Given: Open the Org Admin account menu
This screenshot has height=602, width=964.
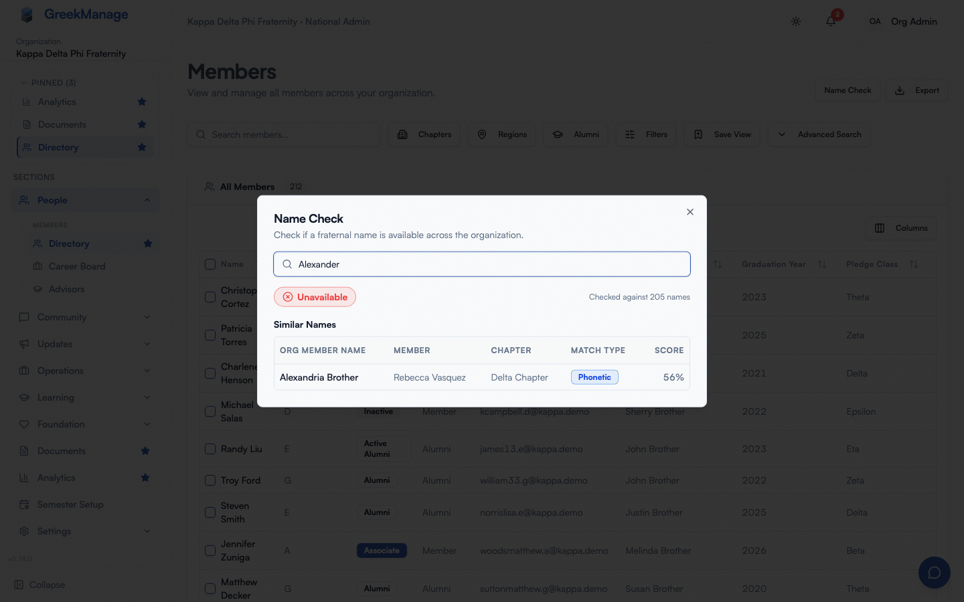Looking at the screenshot, I should (903, 21).
